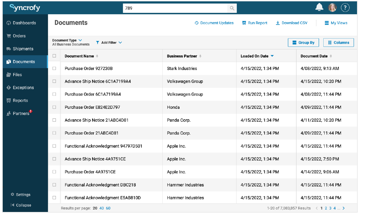The width and height of the screenshot is (371, 214).
Task: Sort by Business Partner arrows
Action: (200, 56)
